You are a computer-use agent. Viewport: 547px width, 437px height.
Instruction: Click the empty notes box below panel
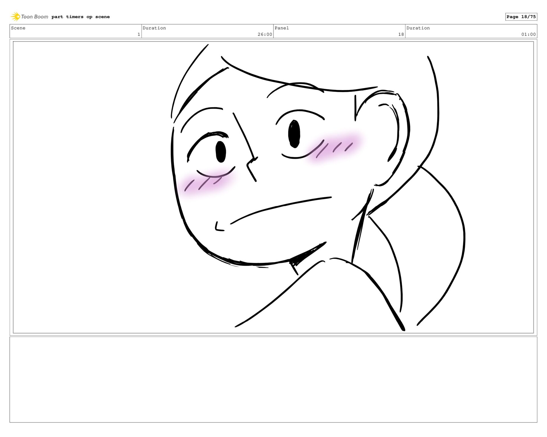pyautogui.click(x=273, y=380)
